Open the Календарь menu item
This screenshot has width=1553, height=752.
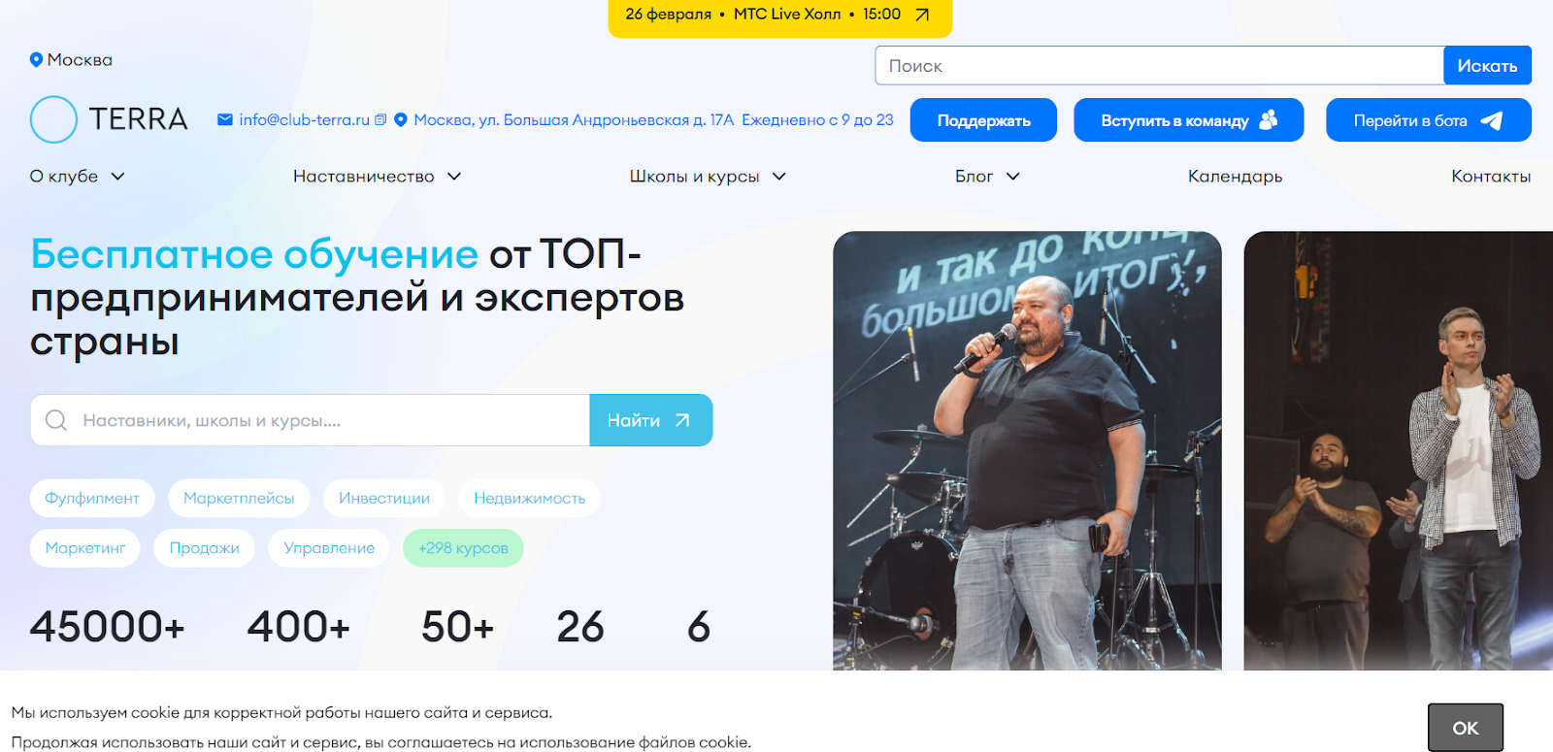click(x=1235, y=177)
